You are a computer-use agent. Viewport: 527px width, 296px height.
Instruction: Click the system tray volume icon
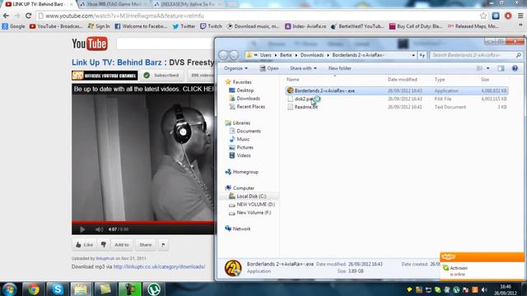pyautogui.click(x=484, y=289)
